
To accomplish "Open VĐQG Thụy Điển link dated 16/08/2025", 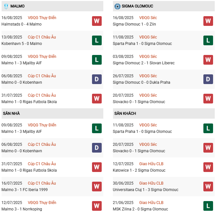I will click(x=42, y=18).
